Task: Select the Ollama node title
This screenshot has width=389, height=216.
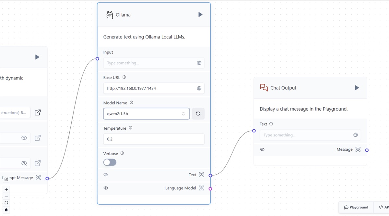Action: click(x=123, y=15)
